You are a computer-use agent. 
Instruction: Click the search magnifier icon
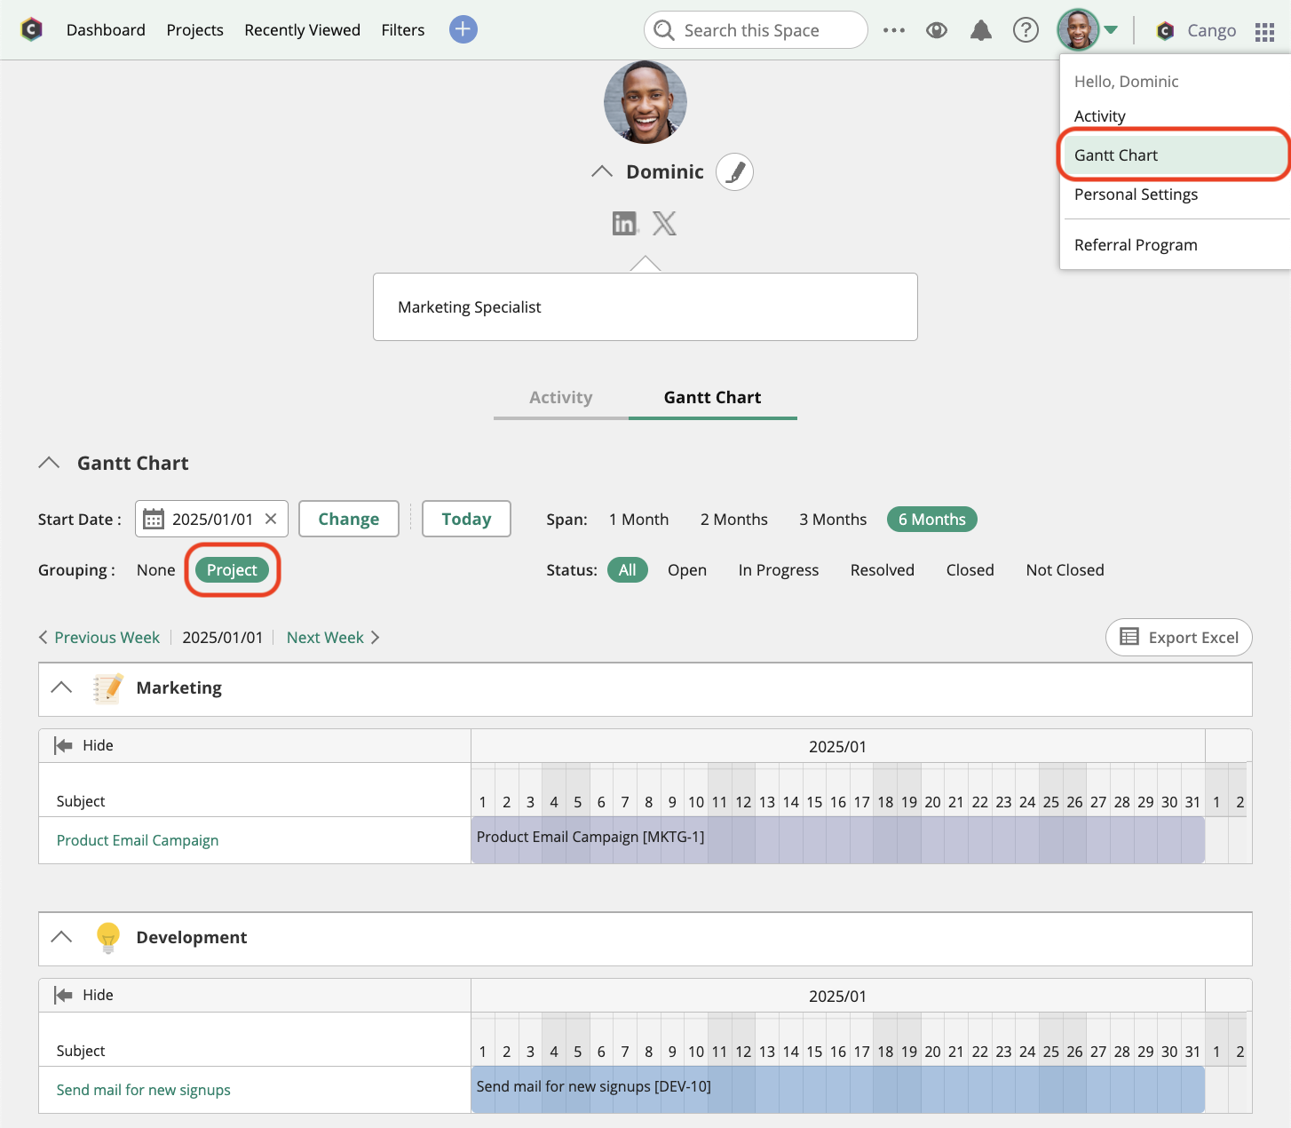(x=664, y=30)
